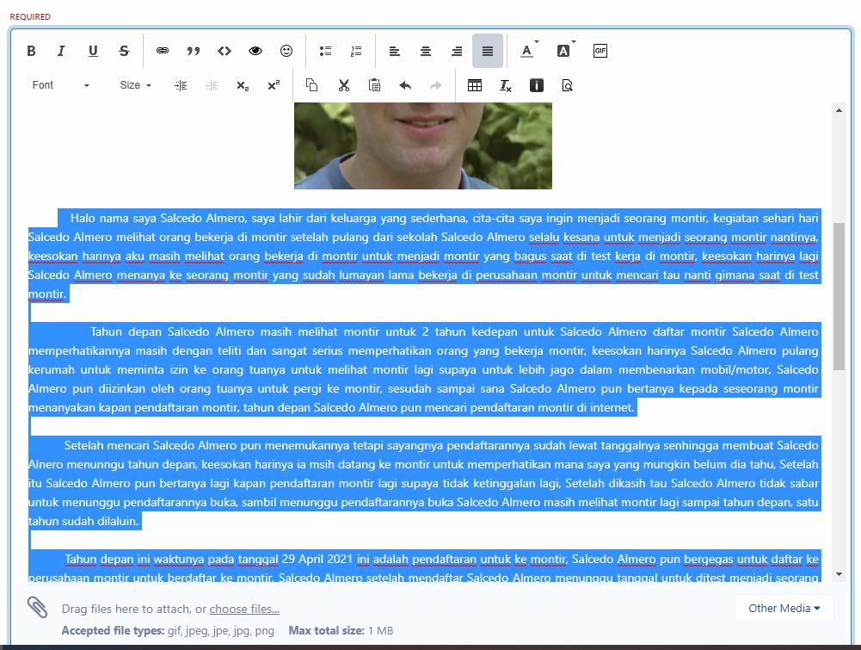This screenshot has height=650, width=861.
Task: Redo the last action
Action: [436, 85]
